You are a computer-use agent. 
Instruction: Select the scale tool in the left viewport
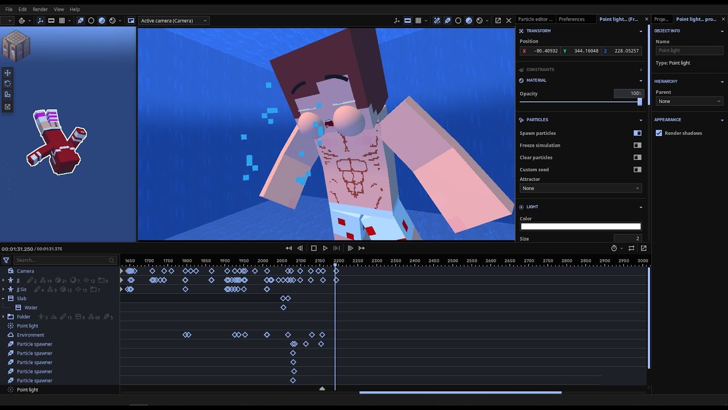click(7, 95)
